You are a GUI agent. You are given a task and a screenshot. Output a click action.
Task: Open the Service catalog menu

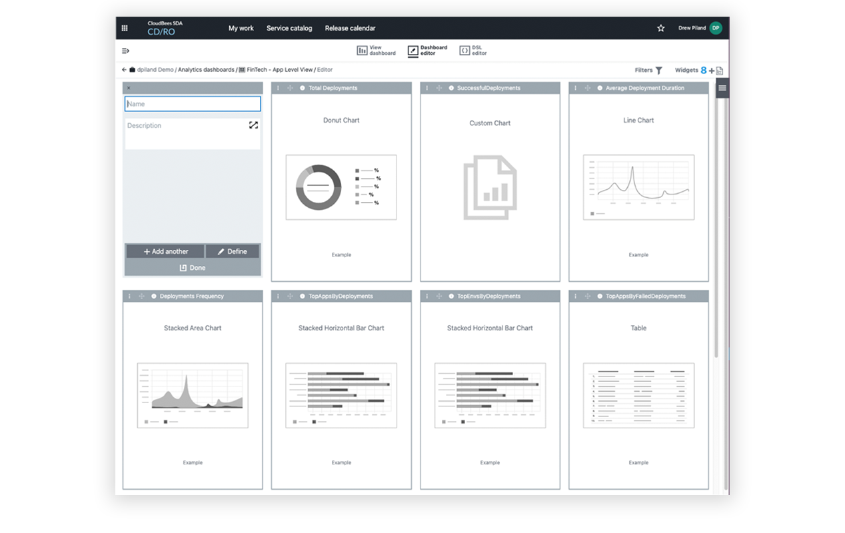click(289, 28)
